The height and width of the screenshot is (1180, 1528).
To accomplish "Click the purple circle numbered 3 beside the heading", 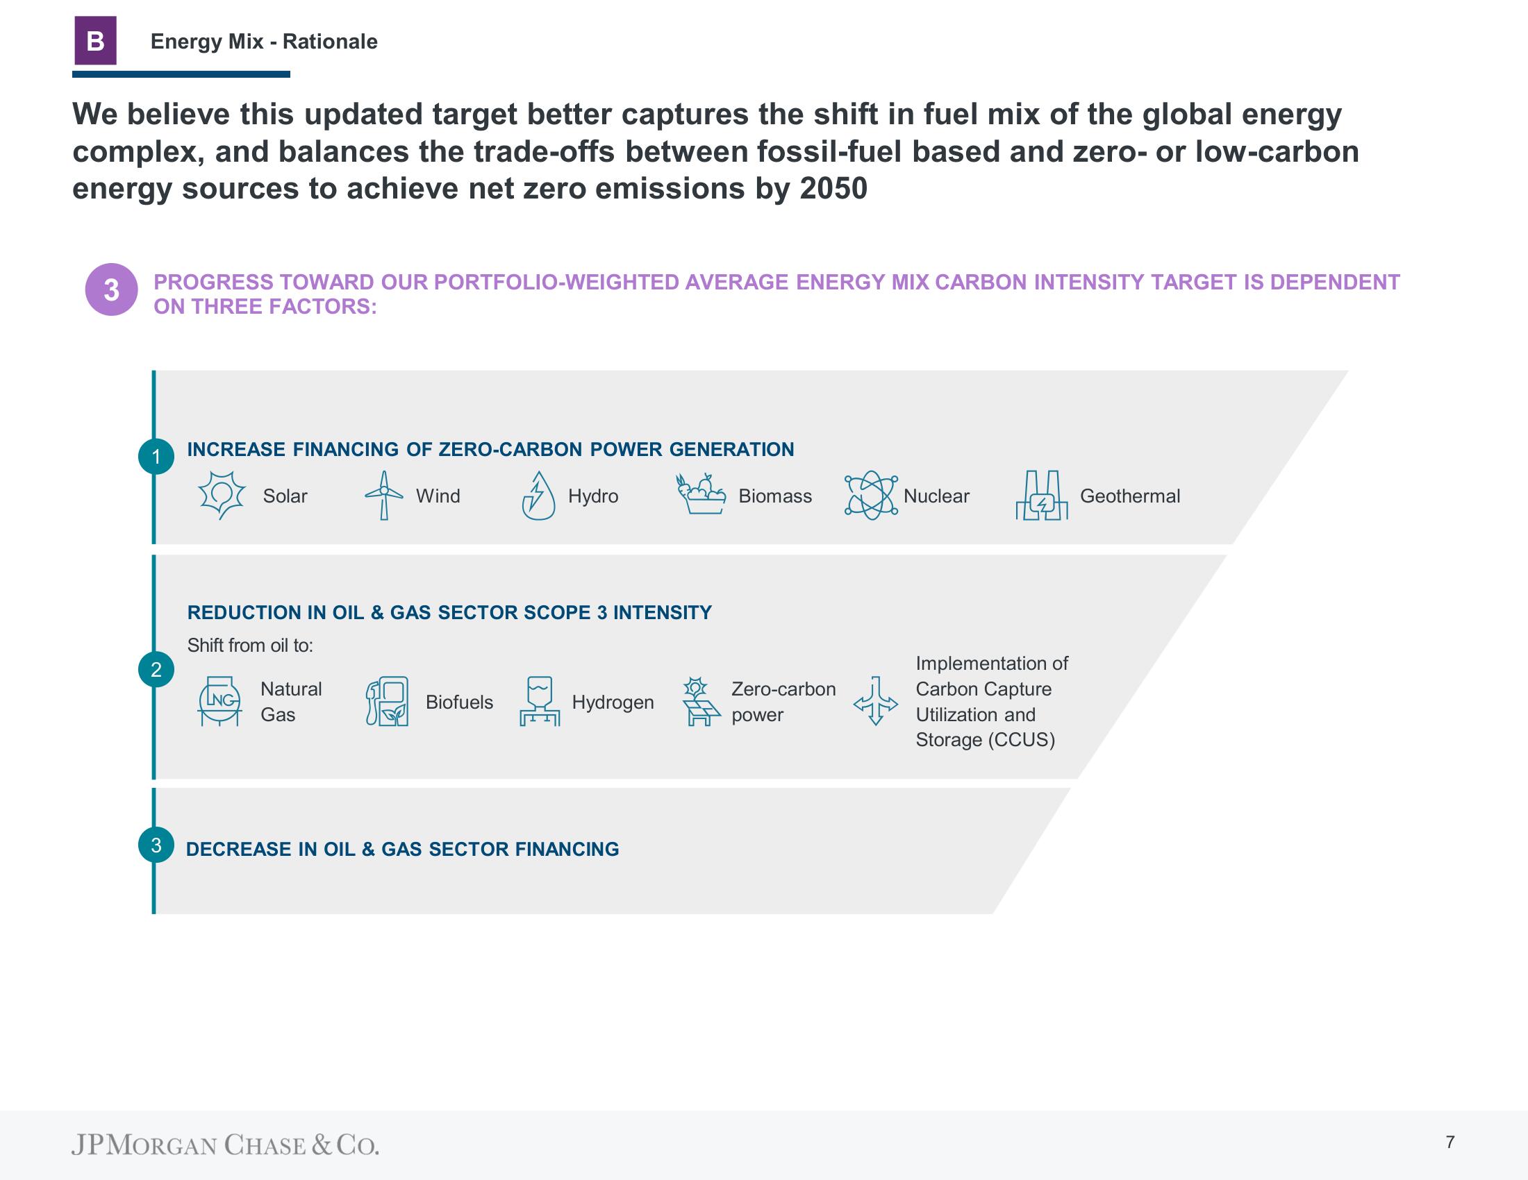I will pyautogui.click(x=111, y=289).
